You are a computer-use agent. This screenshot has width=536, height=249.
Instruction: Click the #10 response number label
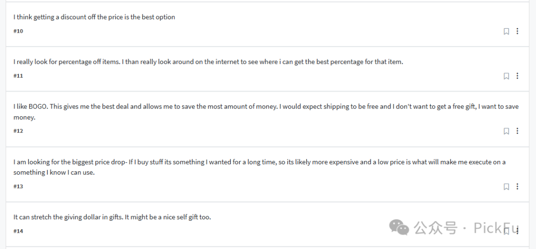pyautogui.click(x=18, y=31)
